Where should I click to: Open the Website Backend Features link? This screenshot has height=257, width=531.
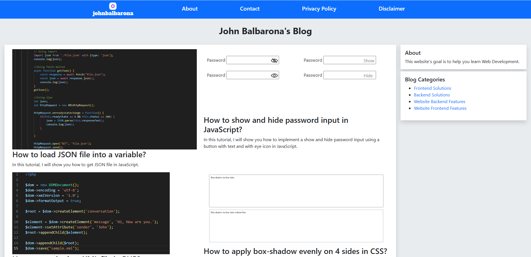pyautogui.click(x=440, y=101)
